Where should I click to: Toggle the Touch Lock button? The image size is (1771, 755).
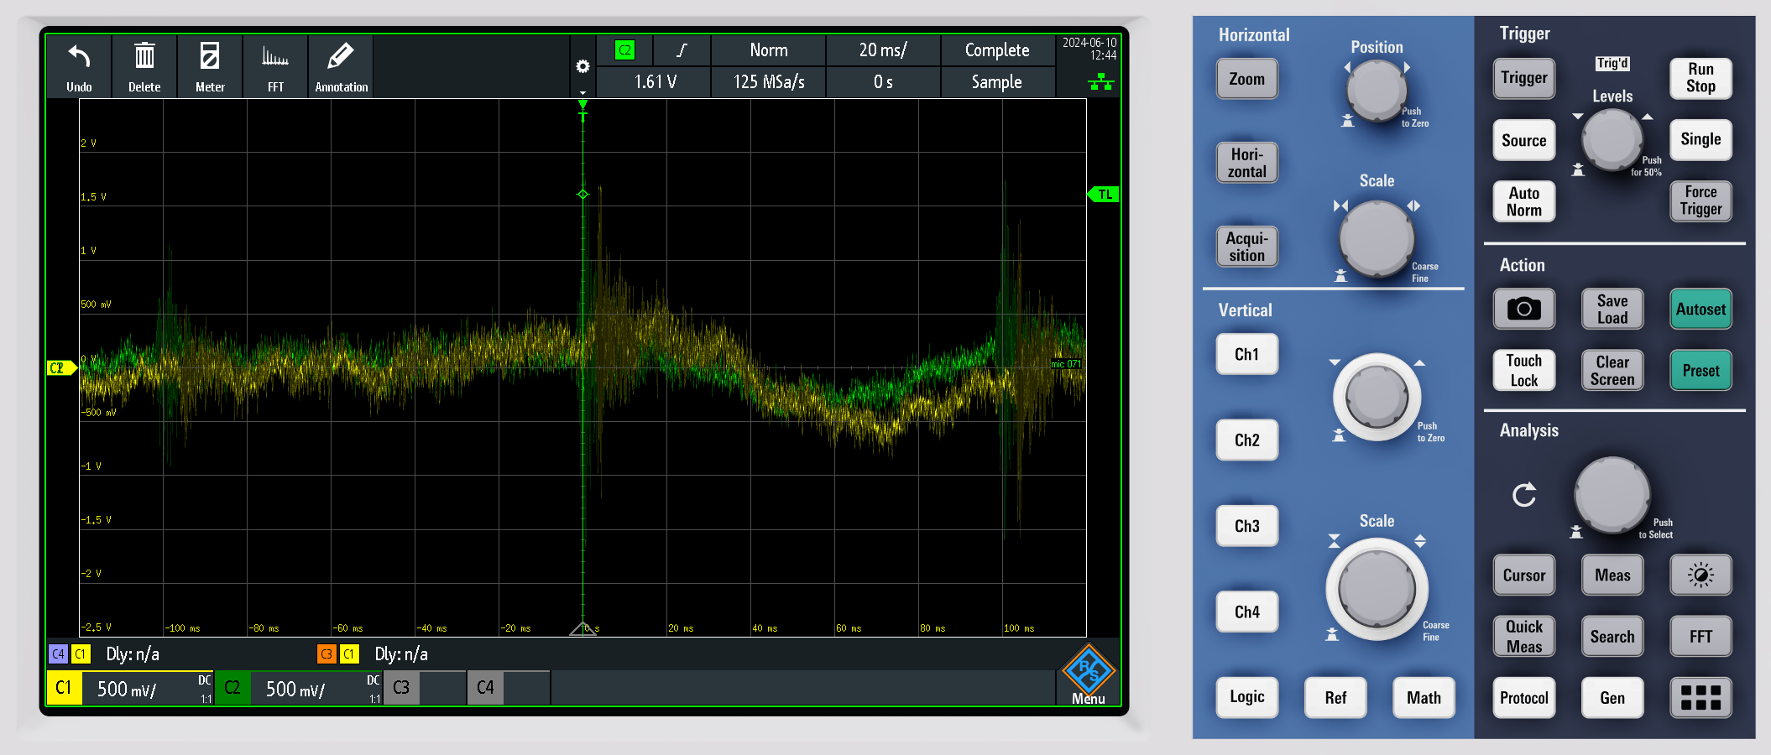pyautogui.click(x=1523, y=370)
